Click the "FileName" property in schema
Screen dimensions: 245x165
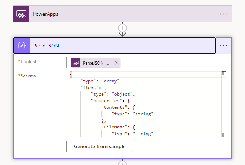(x=114, y=127)
